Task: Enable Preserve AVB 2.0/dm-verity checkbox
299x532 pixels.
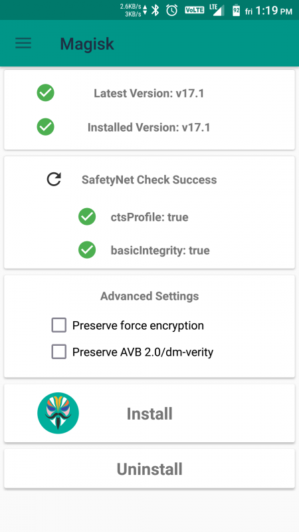Action: click(59, 352)
